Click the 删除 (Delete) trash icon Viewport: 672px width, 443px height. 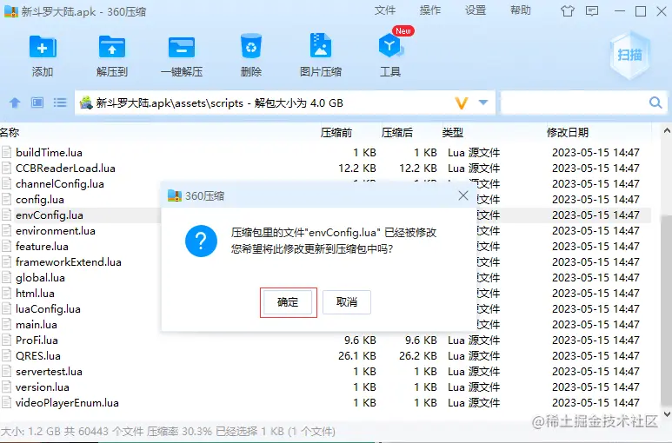click(251, 46)
